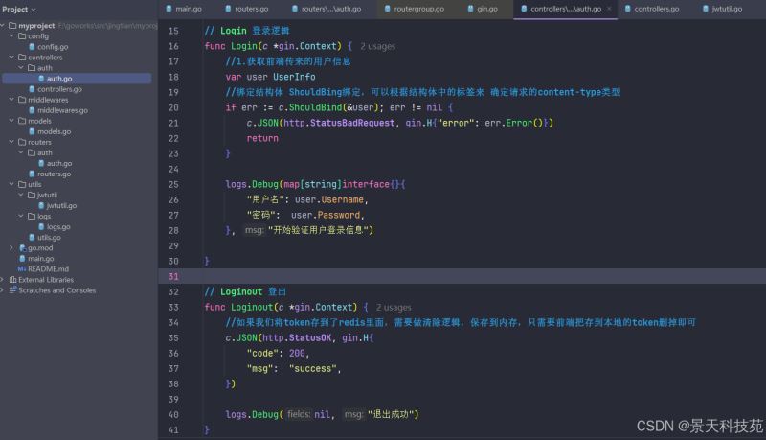Click the Markdown icon beside README.md
The image size is (766, 440).
22,269
